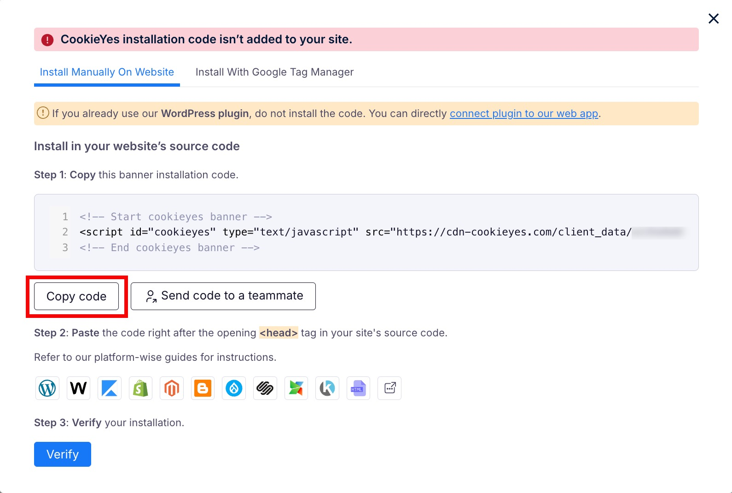Click the blue Verify button
732x493 pixels.
[63, 454]
